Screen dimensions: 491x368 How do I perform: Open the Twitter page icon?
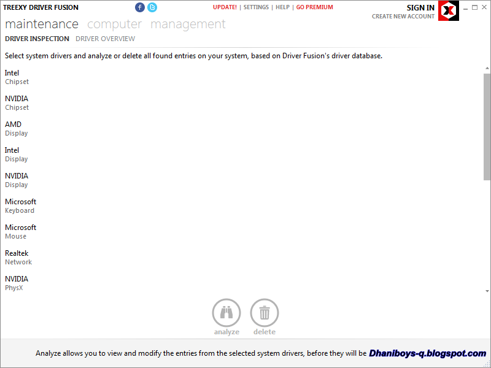[x=152, y=7]
